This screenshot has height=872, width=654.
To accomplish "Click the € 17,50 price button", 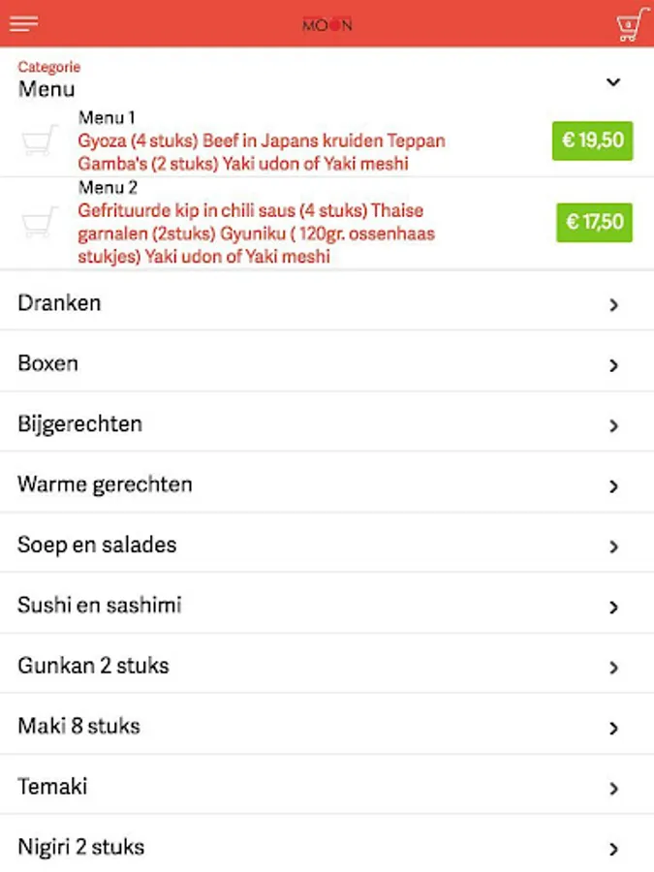I will (x=594, y=223).
